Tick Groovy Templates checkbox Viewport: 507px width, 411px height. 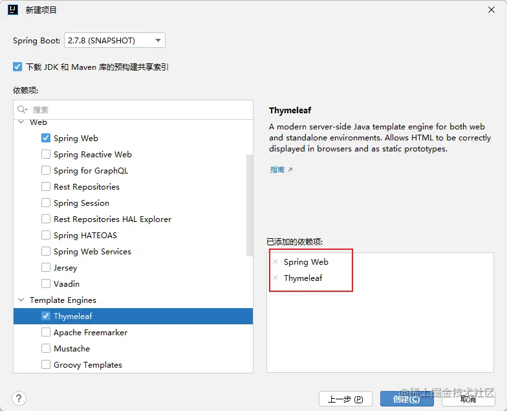46,364
